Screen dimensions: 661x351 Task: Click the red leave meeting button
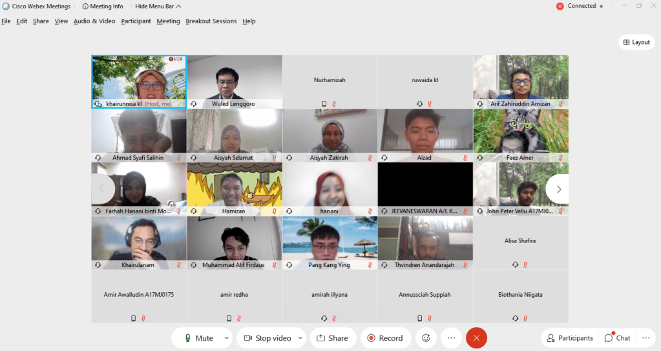point(476,337)
